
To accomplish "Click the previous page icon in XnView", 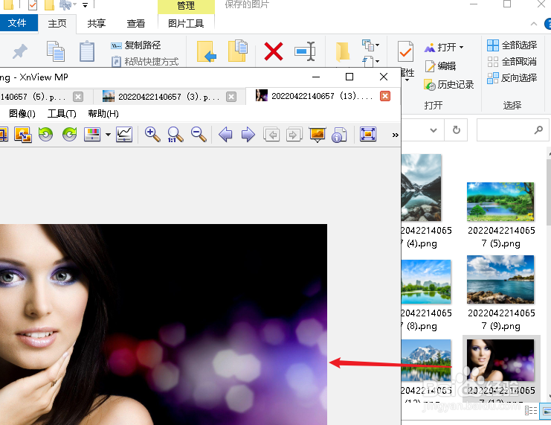I will (x=271, y=135).
